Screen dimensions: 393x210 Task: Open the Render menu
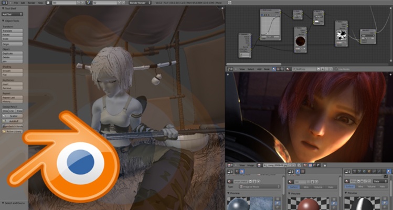tap(31, 3)
